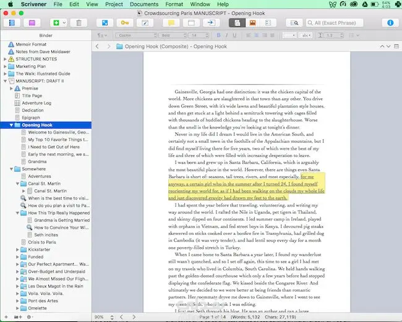402x322 pixels.
Task: Select Marketing Plan in the binder
Action: 30,66
